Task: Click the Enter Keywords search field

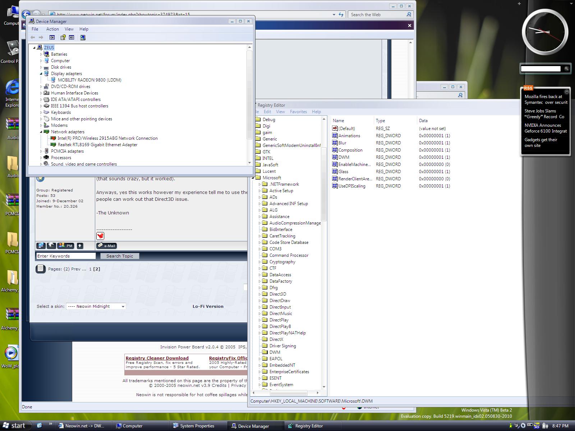Action: 66,256
